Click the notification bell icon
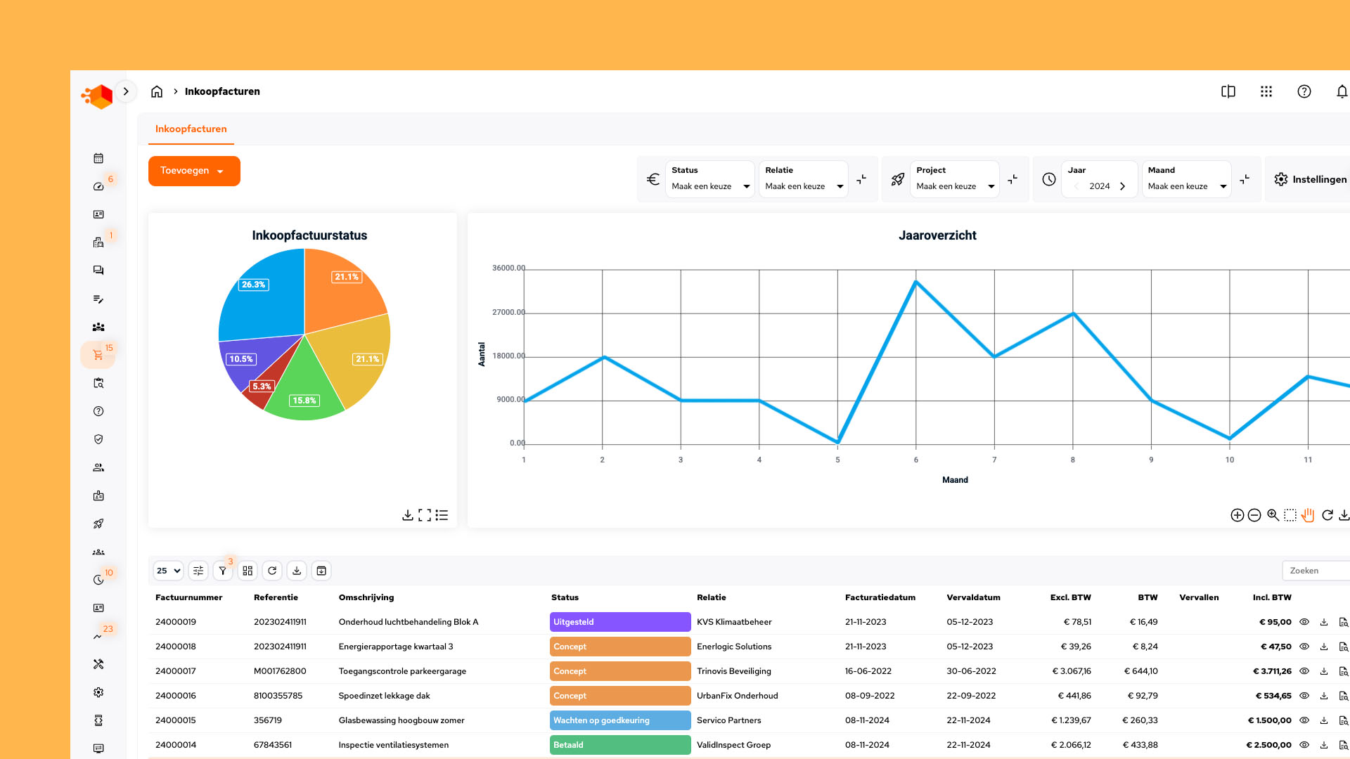Image resolution: width=1350 pixels, height=759 pixels. (1342, 91)
